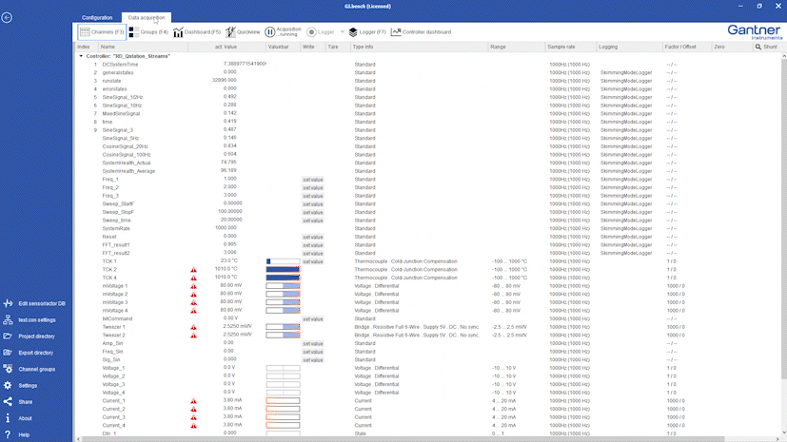Image resolution: width=787 pixels, height=442 pixels.
Task: Click the Name column header
Action: point(144,47)
